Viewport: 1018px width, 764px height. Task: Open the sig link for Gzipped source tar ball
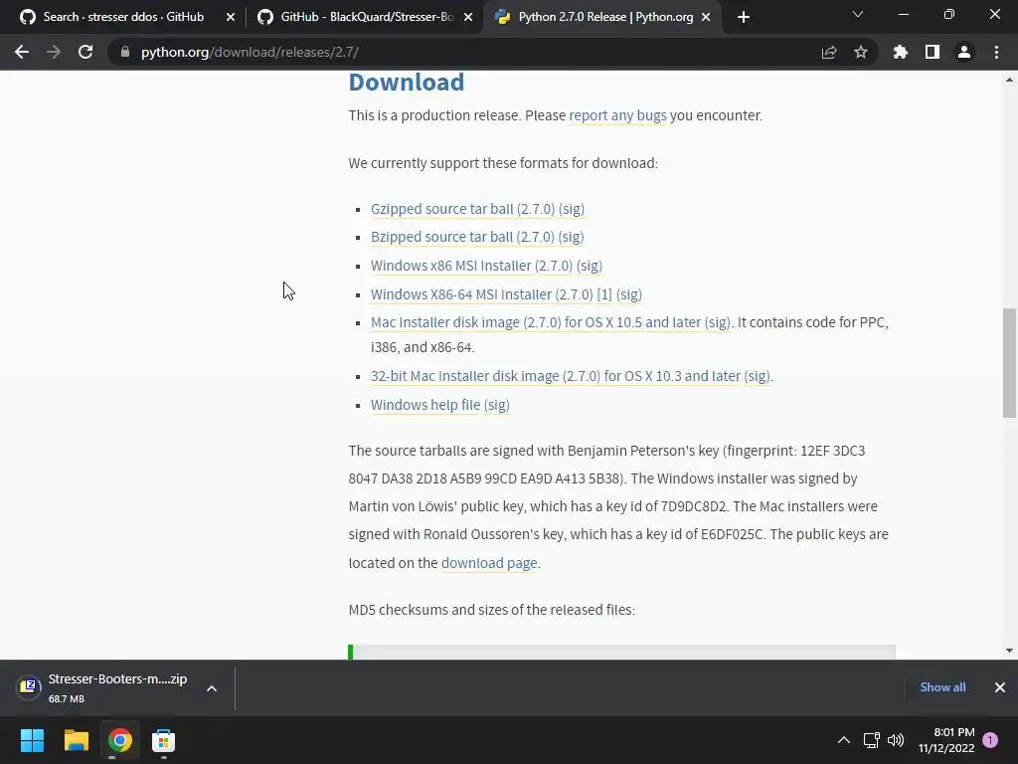pyautogui.click(x=572, y=209)
